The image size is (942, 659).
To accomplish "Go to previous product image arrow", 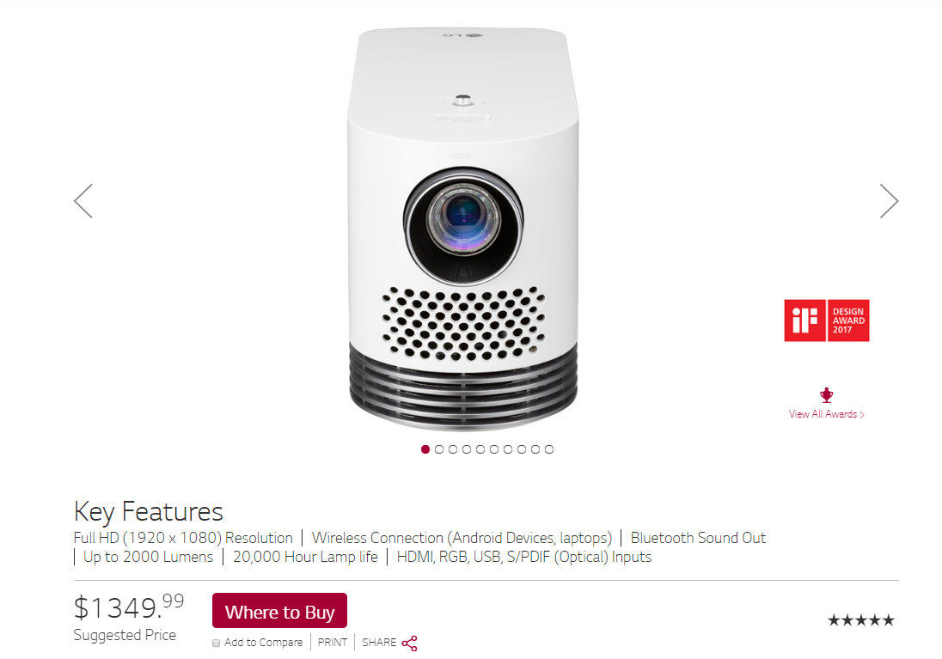I will click(x=83, y=201).
